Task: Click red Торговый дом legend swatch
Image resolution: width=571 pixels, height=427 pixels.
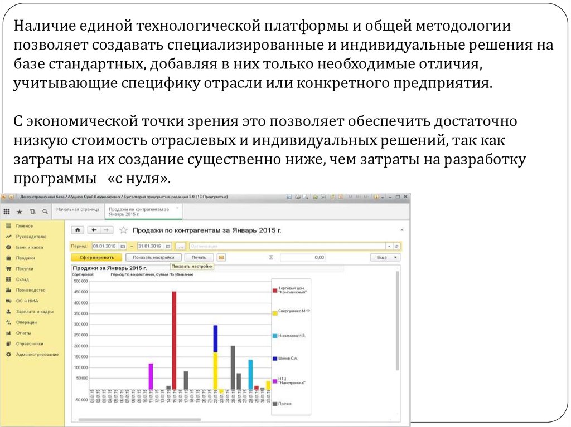Action: [274, 289]
